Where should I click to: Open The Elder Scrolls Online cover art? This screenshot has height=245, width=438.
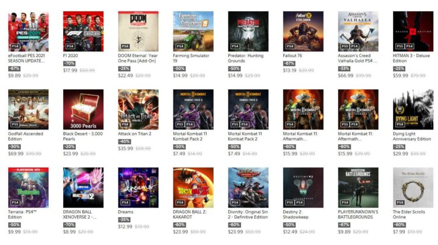click(x=413, y=187)
